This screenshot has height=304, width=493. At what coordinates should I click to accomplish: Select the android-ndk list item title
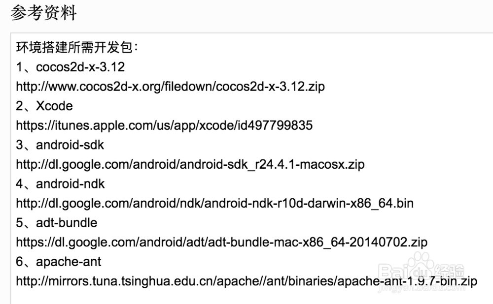tap(70, 183)
